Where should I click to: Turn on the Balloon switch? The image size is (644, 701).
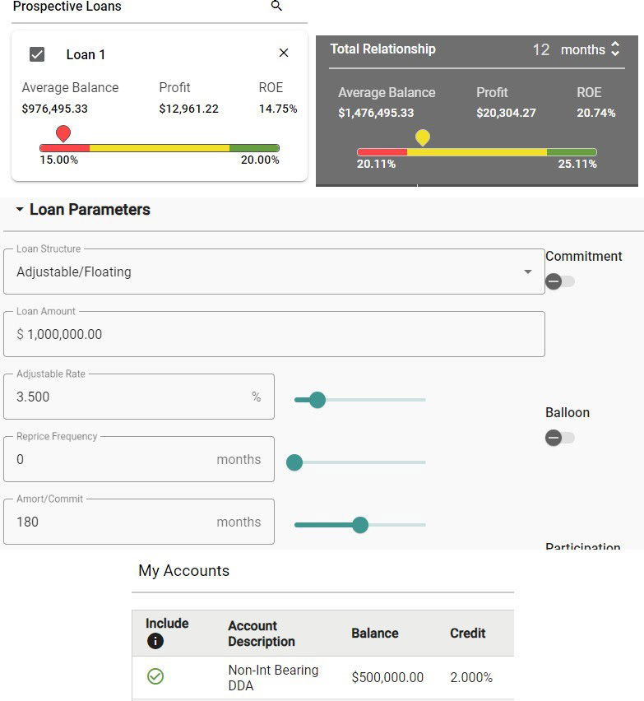(560, 438)
